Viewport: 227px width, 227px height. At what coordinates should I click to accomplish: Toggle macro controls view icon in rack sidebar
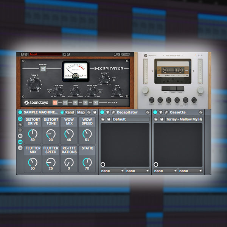pyautogui.click(x=20, y=119)
